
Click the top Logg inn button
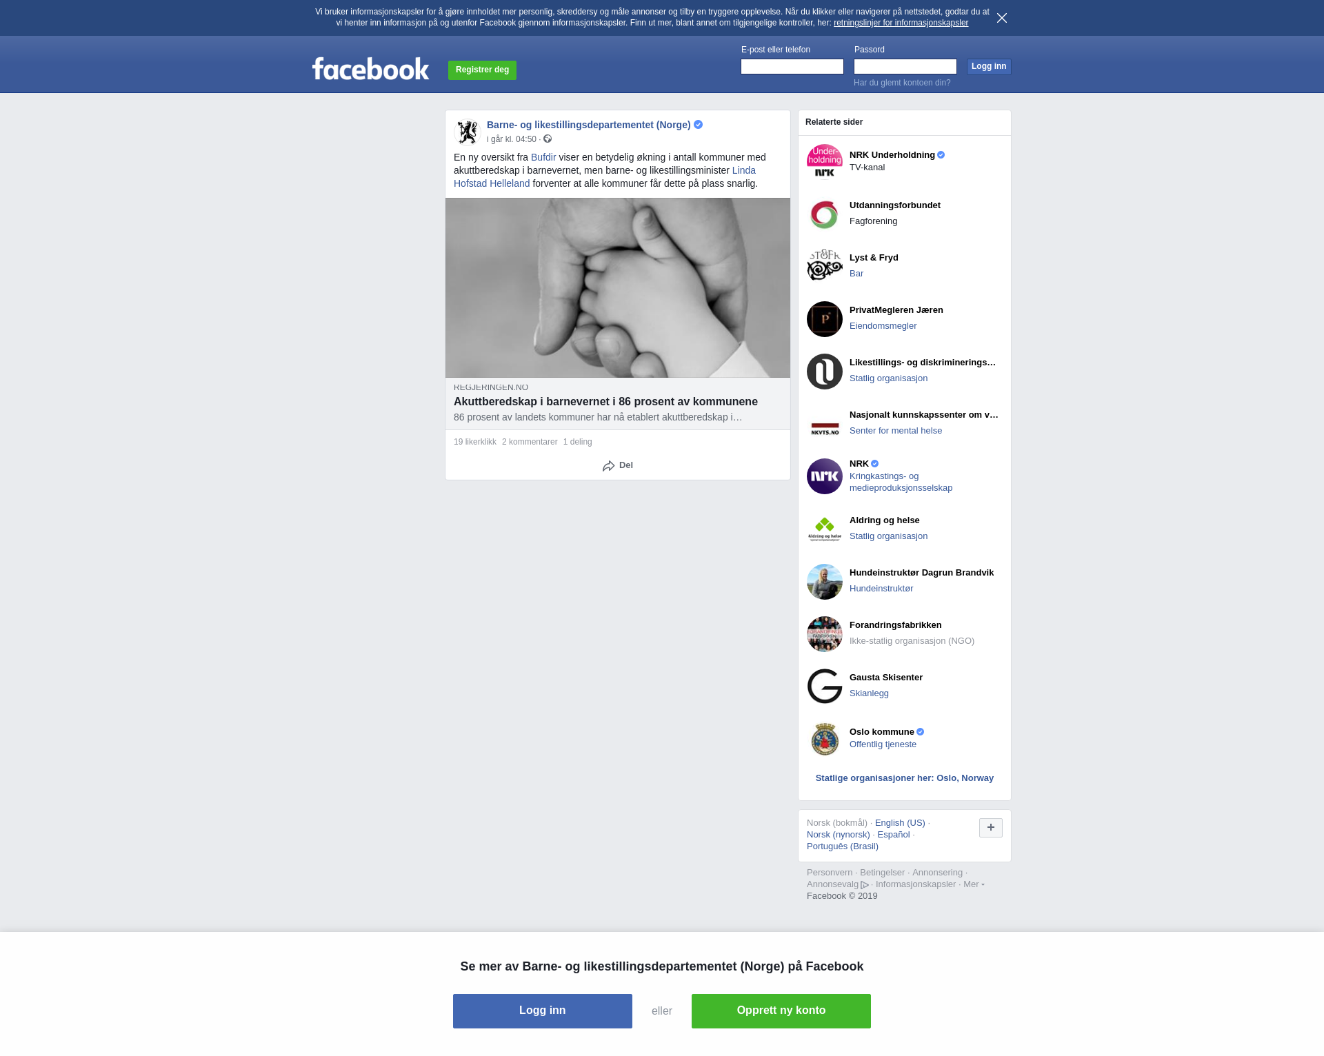(988, 67)
